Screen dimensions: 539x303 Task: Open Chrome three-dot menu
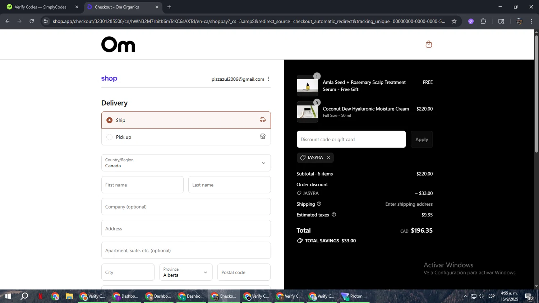point(531,21)
